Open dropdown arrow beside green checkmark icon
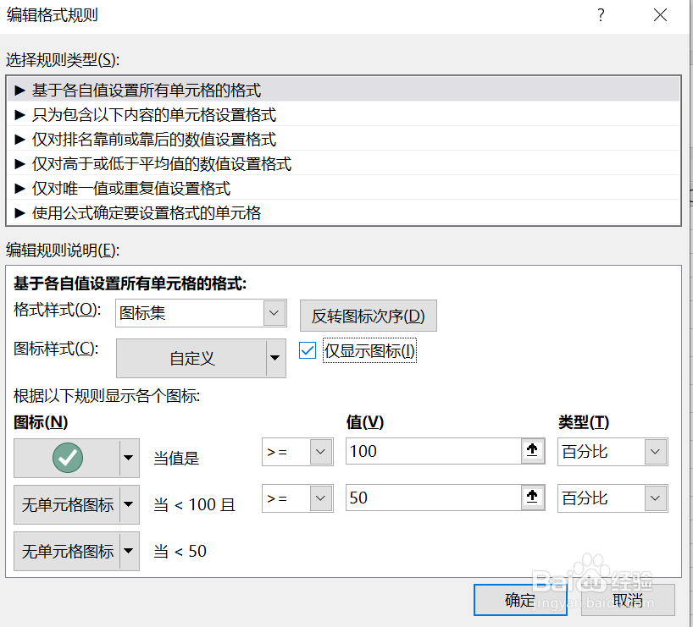This screenshot has width=693, height=627. click(x=129, y=458)
